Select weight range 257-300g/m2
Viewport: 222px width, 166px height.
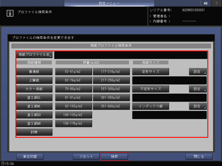point(111,89)
